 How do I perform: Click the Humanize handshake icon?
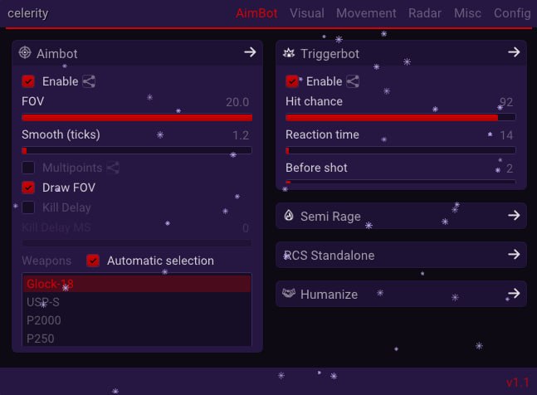point(289,293)
